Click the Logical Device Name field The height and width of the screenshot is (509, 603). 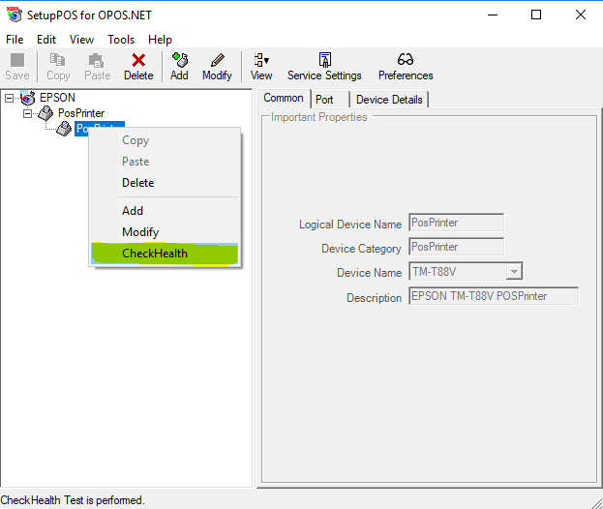456,223
